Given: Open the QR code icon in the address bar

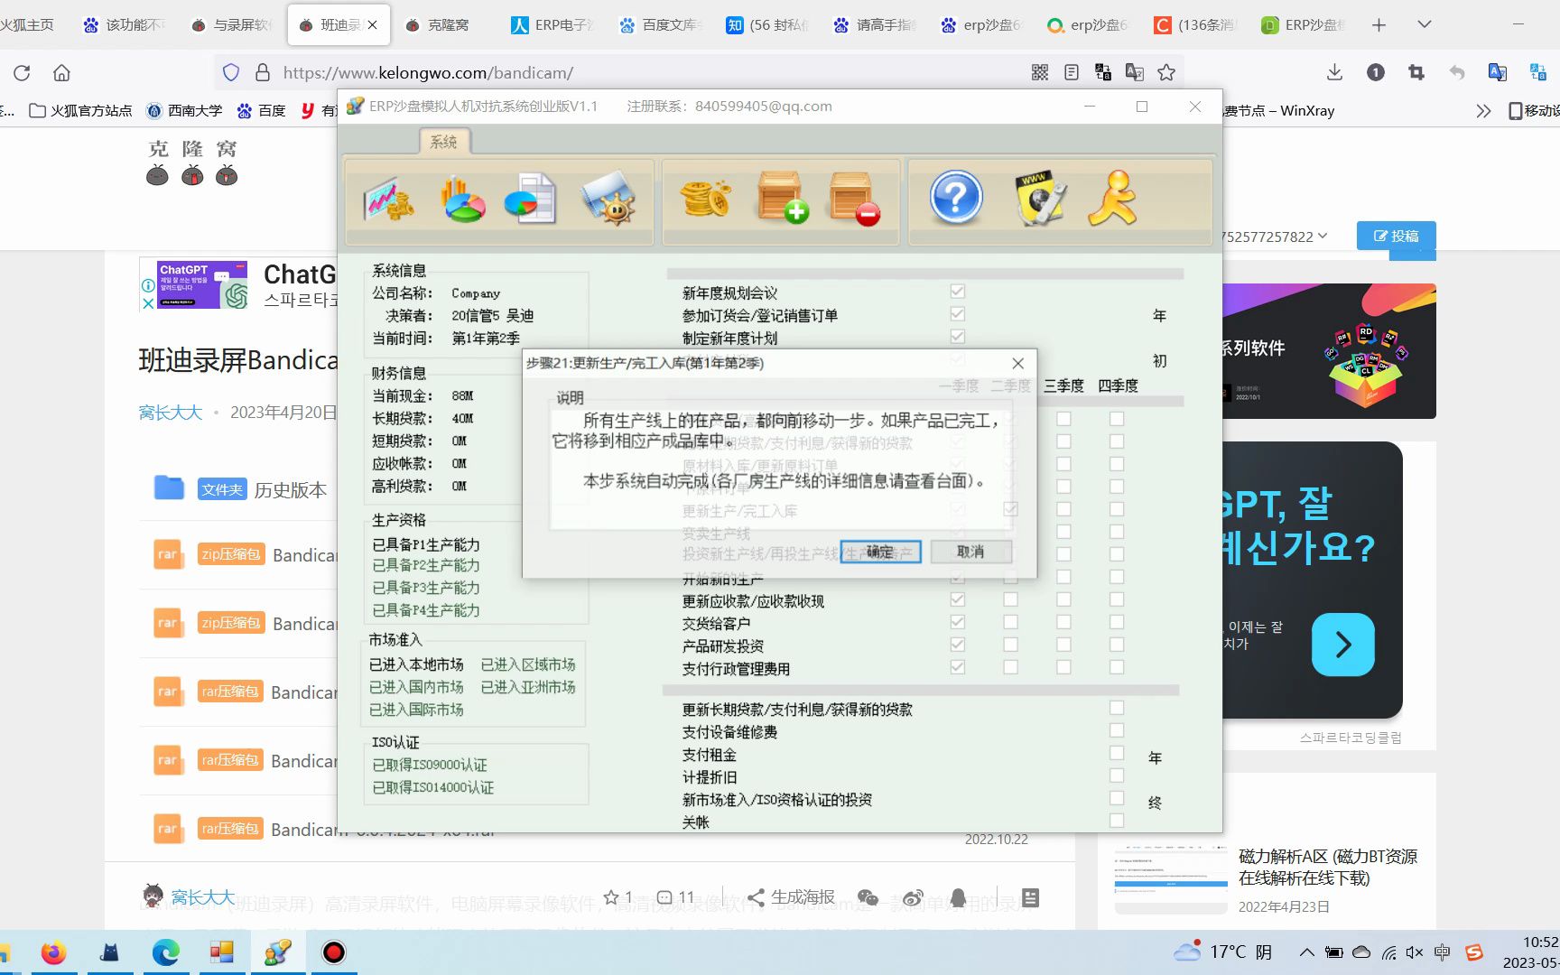Looking at the screenshot, I should click(1040, 72).
